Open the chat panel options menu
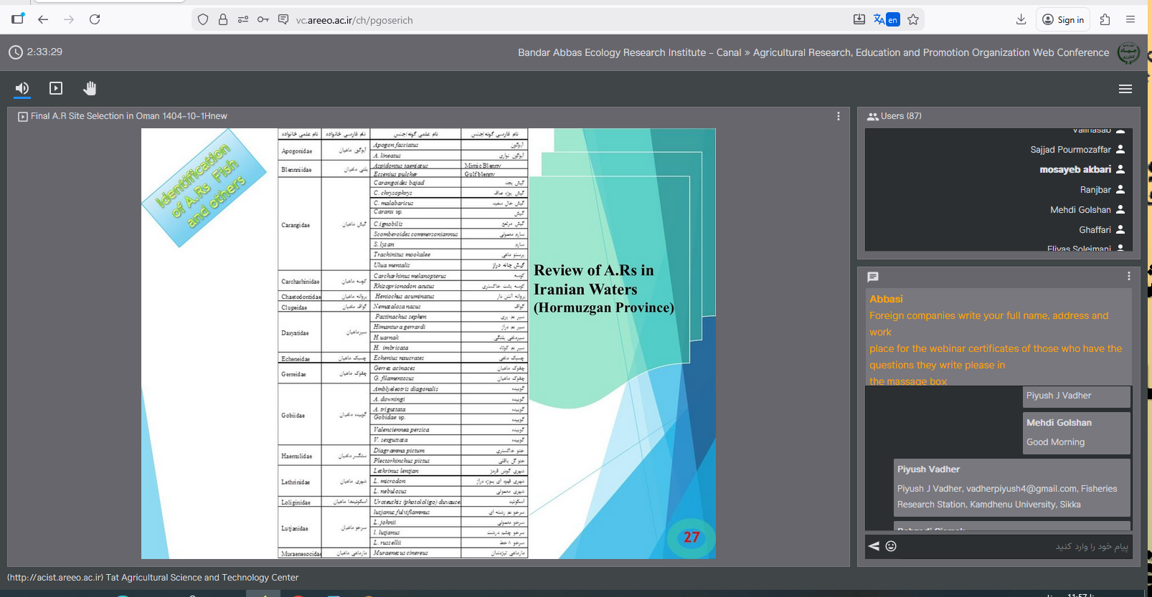This screenshot has height=597, width=1152. [x=1128, y=277]
